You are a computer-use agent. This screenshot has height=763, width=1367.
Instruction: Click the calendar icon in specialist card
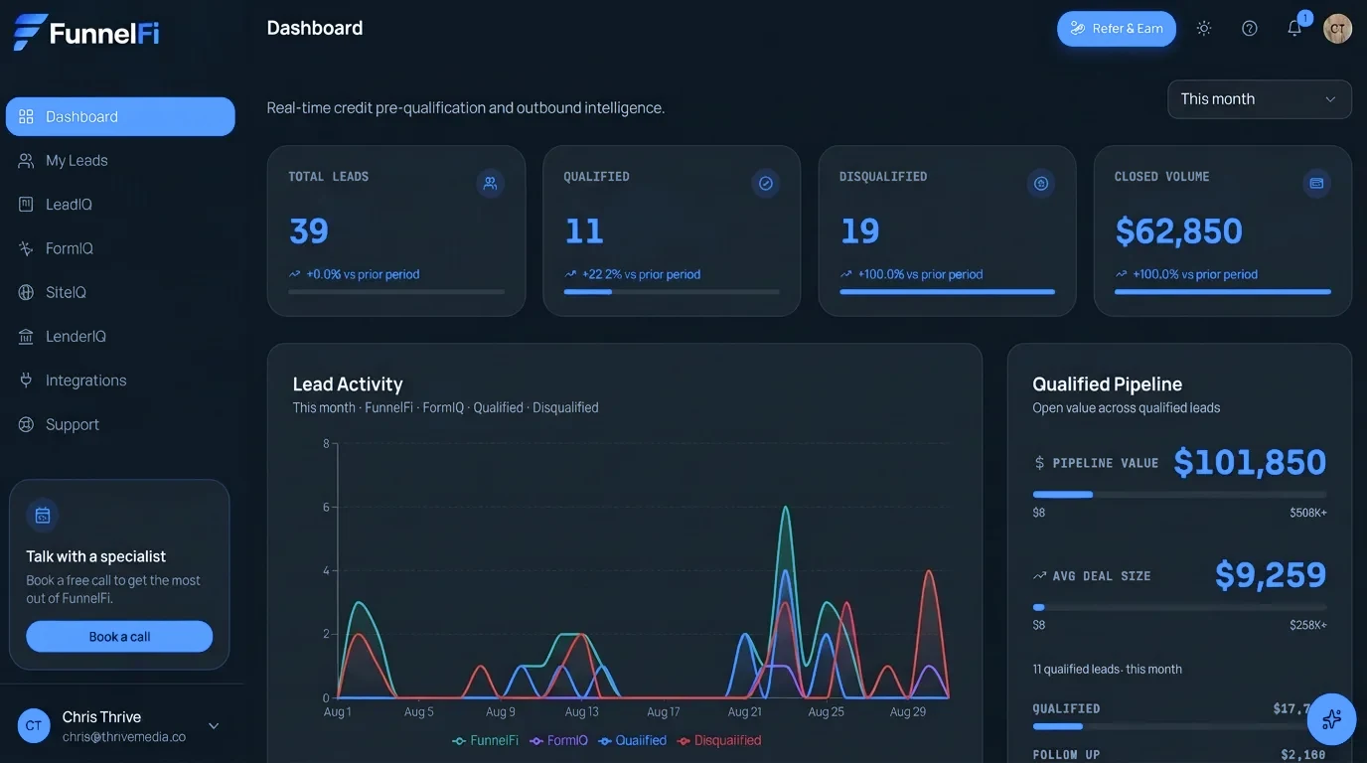[43, 516]
